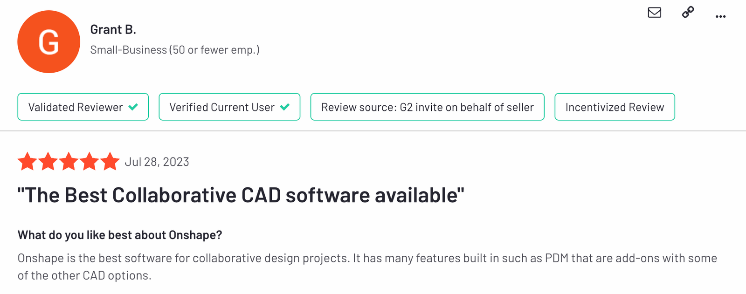Click the Verified Current User checkmark
The height and width of the screenshot is (294, 746).
click(x=285, y=107)
